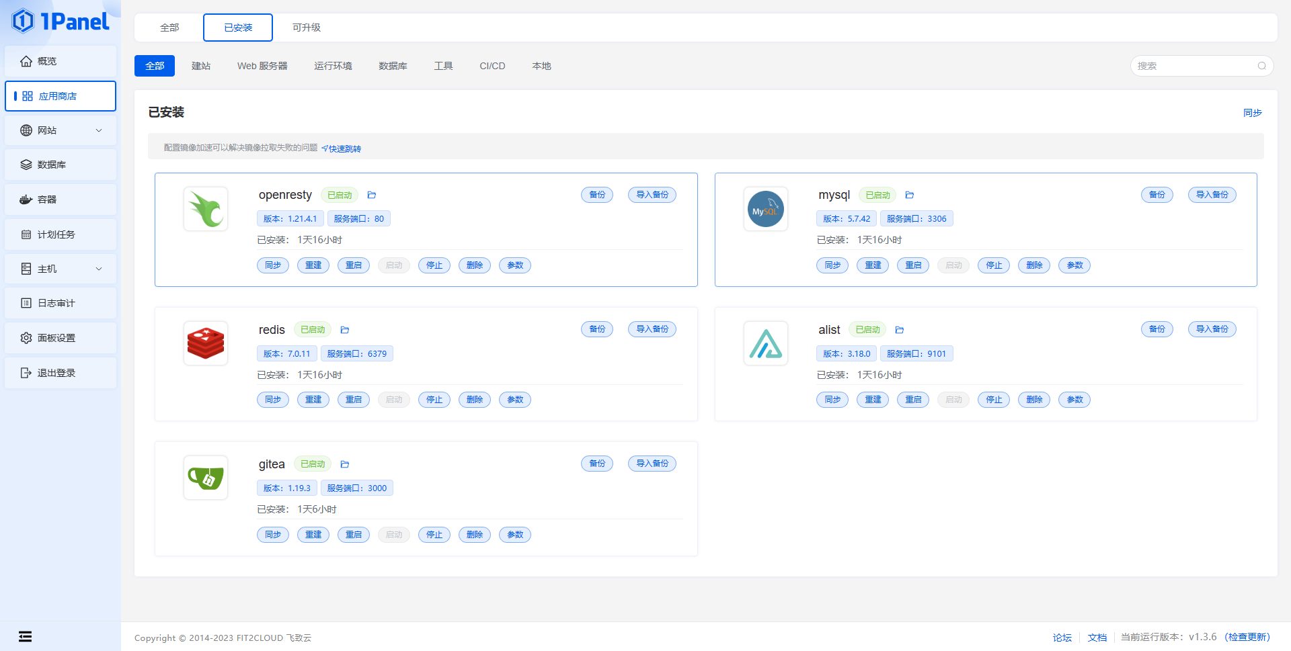Click 停止 for openresty
This screenshot has width=1291, height=651.
(434, 265)
